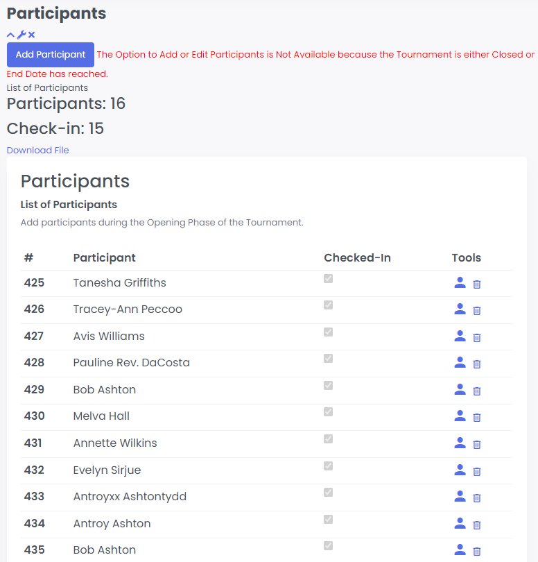538x562 pixels.
Task: Open user profile icon for Tanesha Griffiths
Action: 460,282
